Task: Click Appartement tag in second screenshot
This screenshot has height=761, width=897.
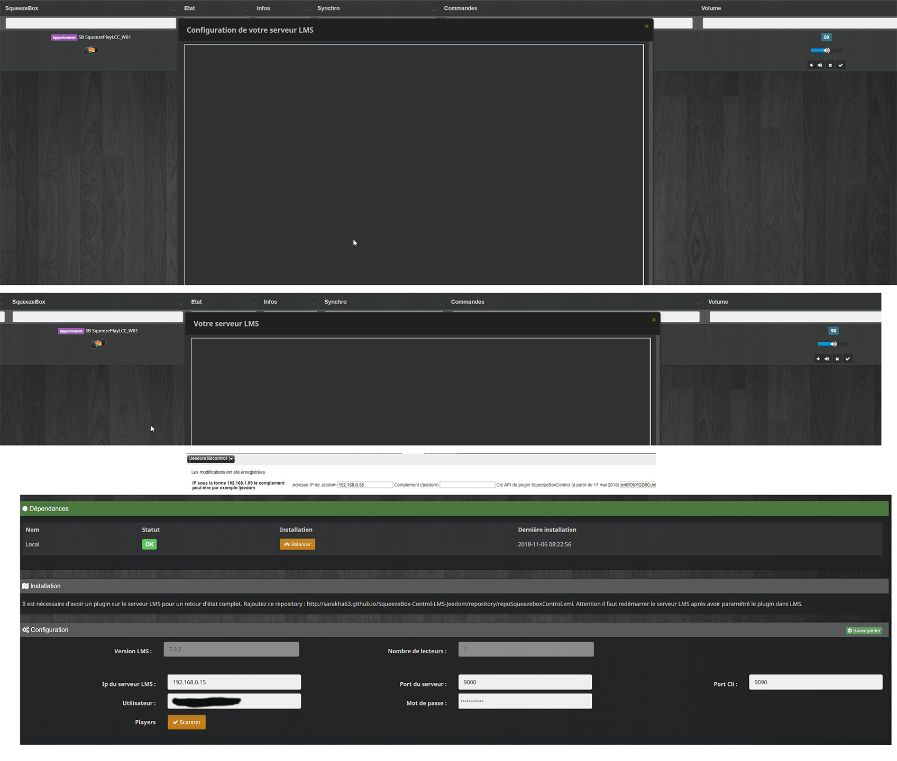Action: (71, 331)
